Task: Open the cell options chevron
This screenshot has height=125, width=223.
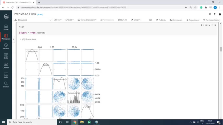Action: tap(209, 25)
